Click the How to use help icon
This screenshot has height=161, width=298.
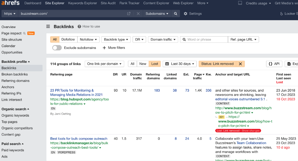pos(79,26)
